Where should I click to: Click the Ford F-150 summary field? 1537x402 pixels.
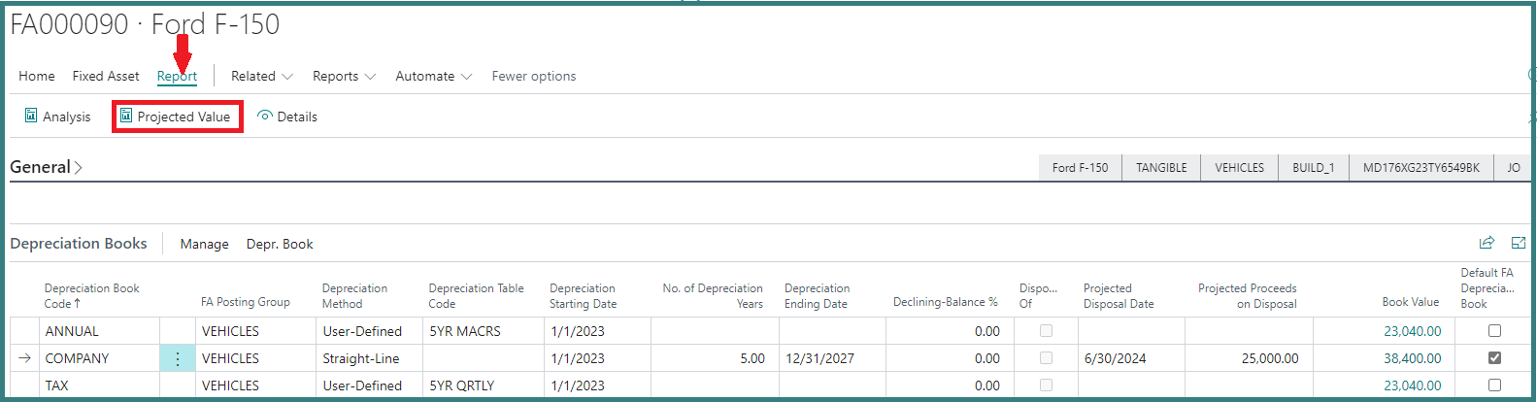coord(1080,167)
